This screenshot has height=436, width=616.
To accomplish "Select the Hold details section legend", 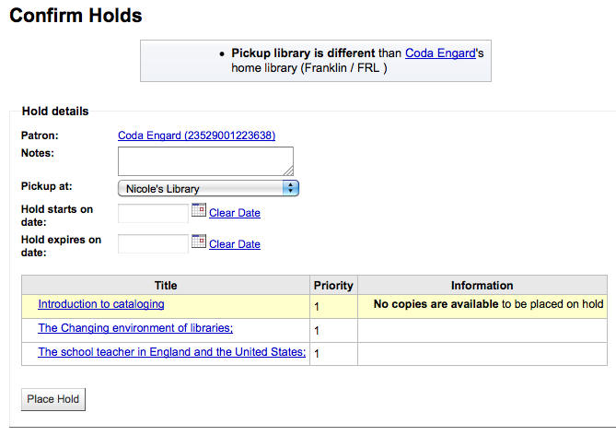I will pyautogui.click(x=55, y=112).
